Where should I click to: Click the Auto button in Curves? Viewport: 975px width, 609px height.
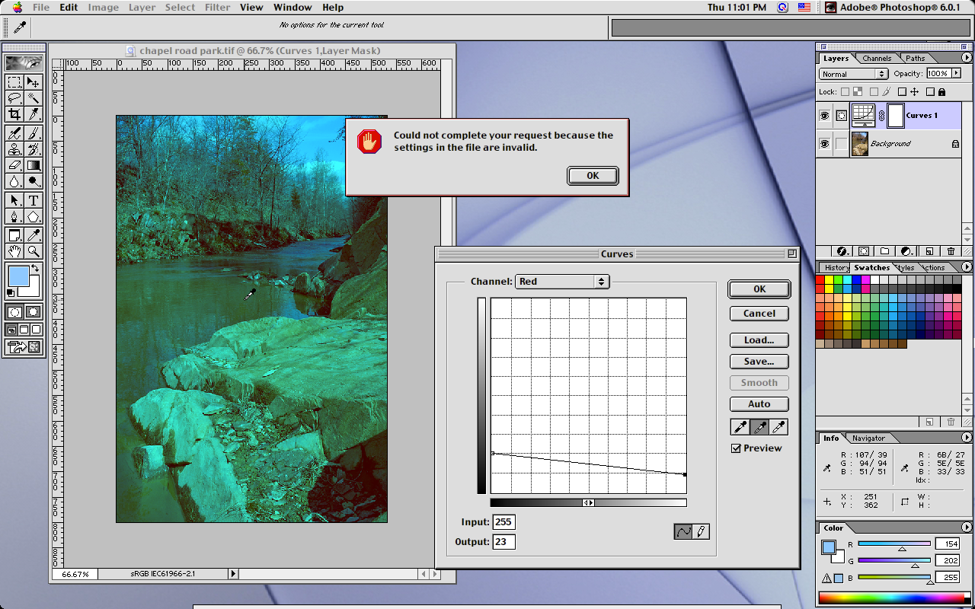coord(759,404)
